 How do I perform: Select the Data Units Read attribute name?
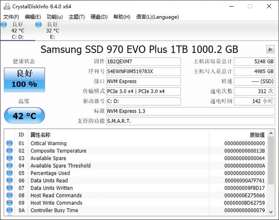(49, 180)
